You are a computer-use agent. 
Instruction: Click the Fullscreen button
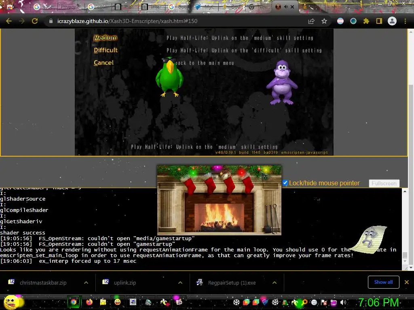point(384,183)
